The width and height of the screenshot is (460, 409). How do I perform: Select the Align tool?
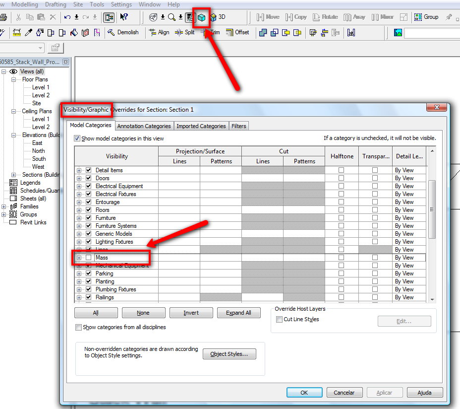pos(159,33)
